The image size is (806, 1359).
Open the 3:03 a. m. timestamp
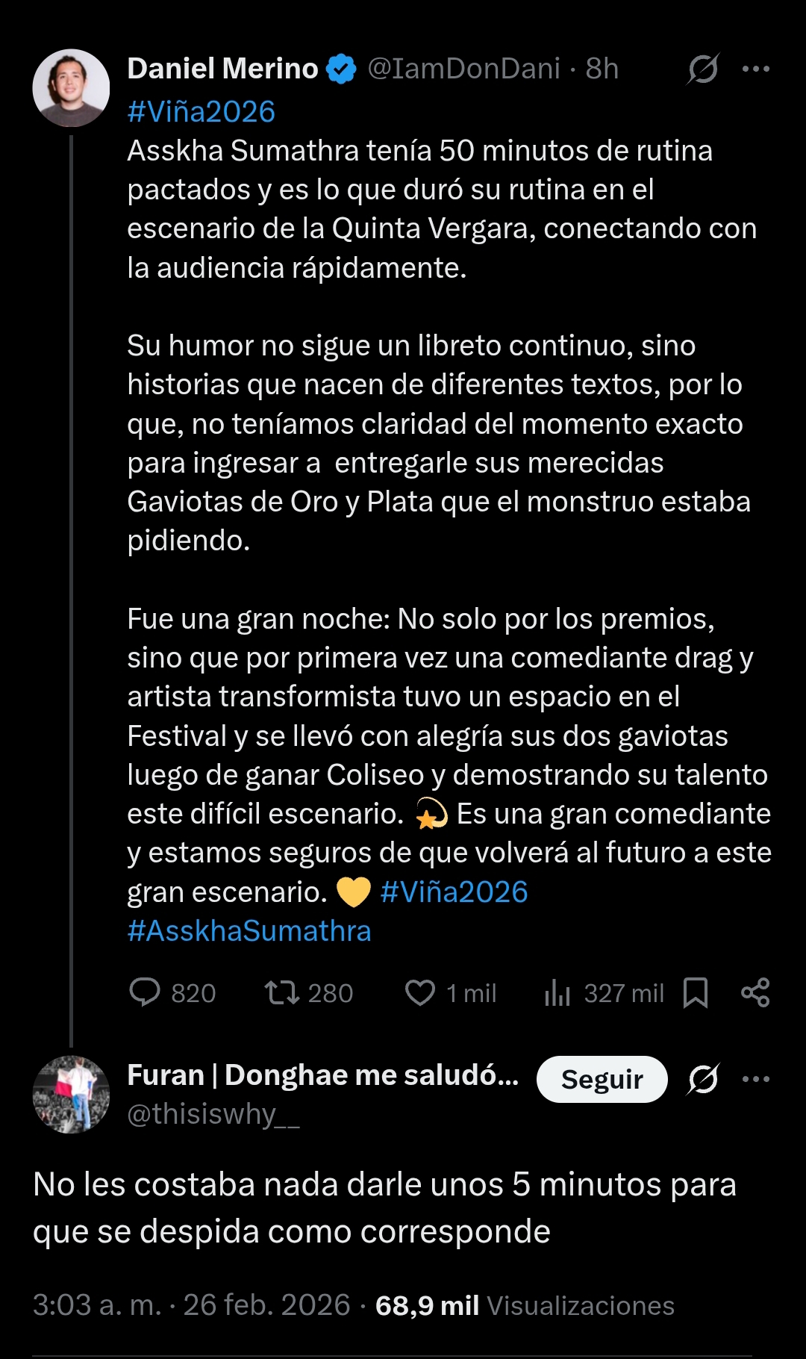tap(97, 1305)
